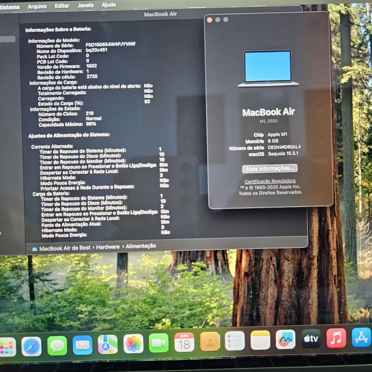Launch Freeform from the Dock
The image size is (372, 372).
click(x=286, y=339)
